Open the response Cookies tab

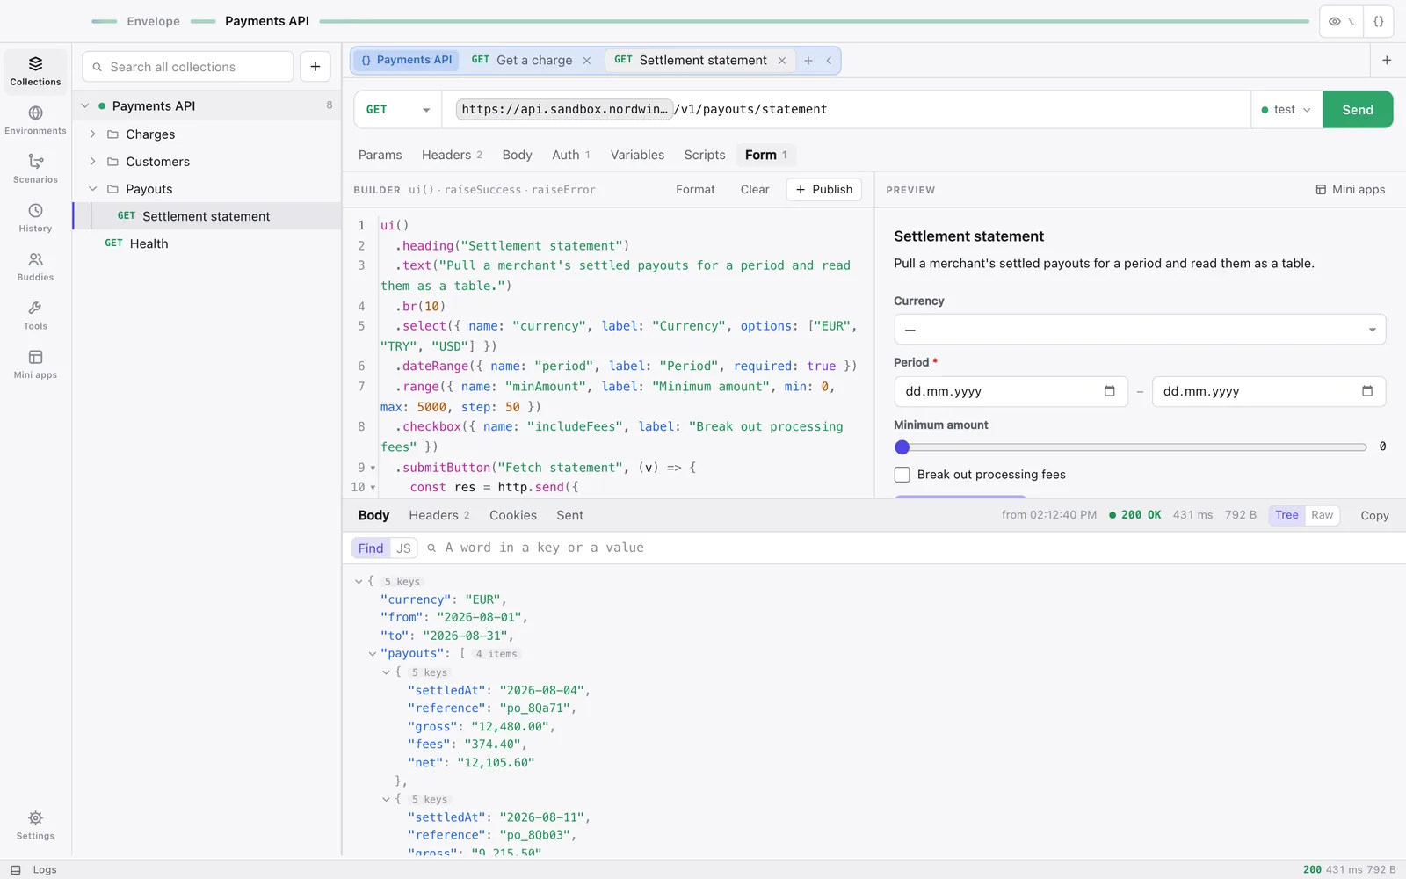513,516
